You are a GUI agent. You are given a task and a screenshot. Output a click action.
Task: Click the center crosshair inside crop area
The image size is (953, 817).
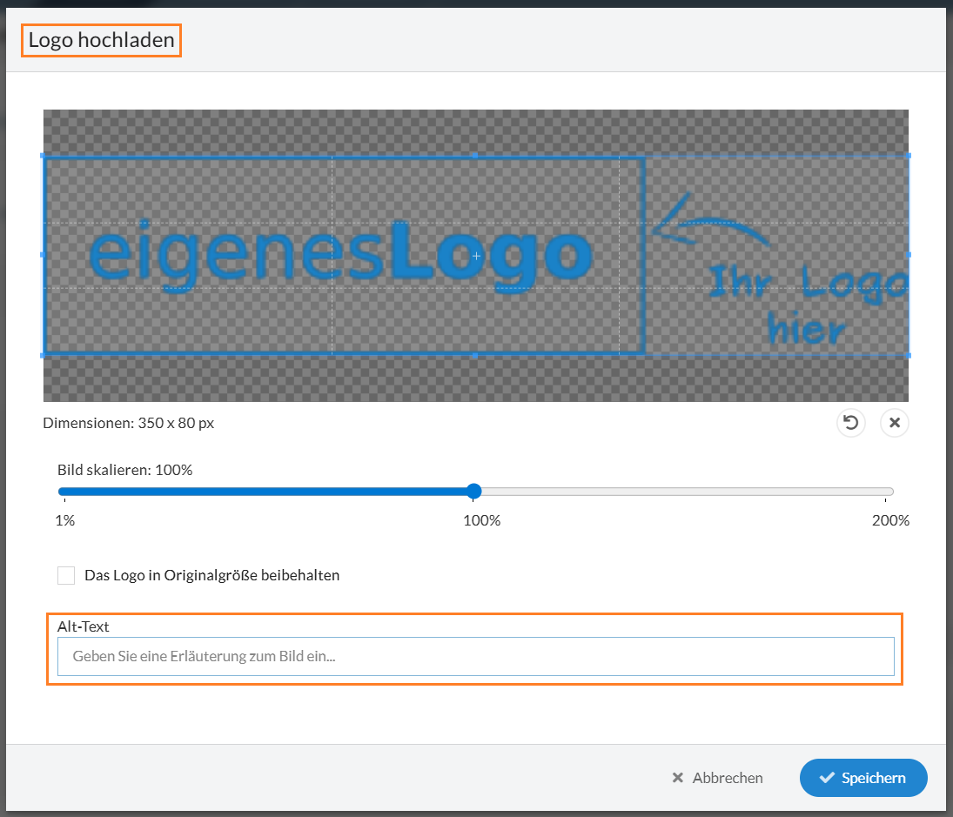476,256
